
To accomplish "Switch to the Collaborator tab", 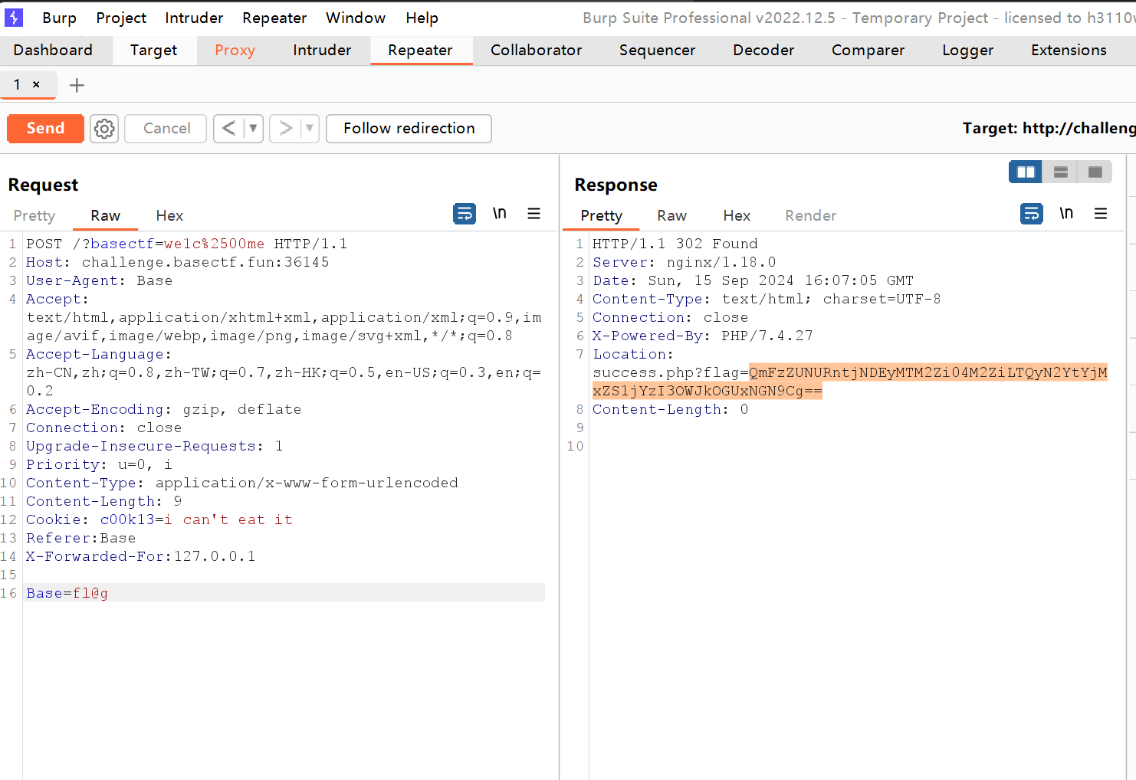I will [x=537, y=51].
